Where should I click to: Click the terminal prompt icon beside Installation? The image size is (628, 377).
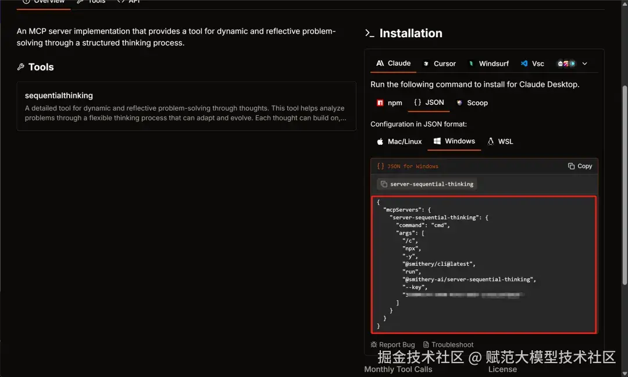370,33
